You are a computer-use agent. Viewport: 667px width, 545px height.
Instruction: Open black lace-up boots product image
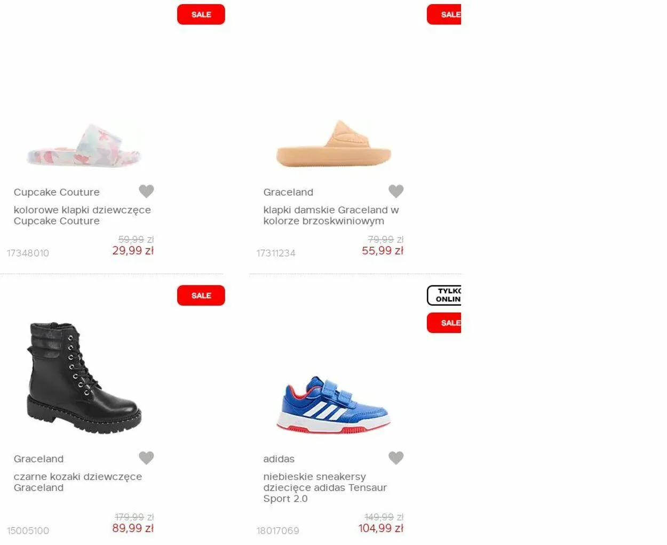pyautogui.click(x=84, y=377)
